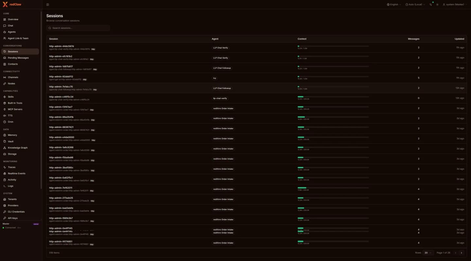Open the Chat icon in sidebar
The height and width of the screenshot is (261, 471).
click(x=5, y=26)
